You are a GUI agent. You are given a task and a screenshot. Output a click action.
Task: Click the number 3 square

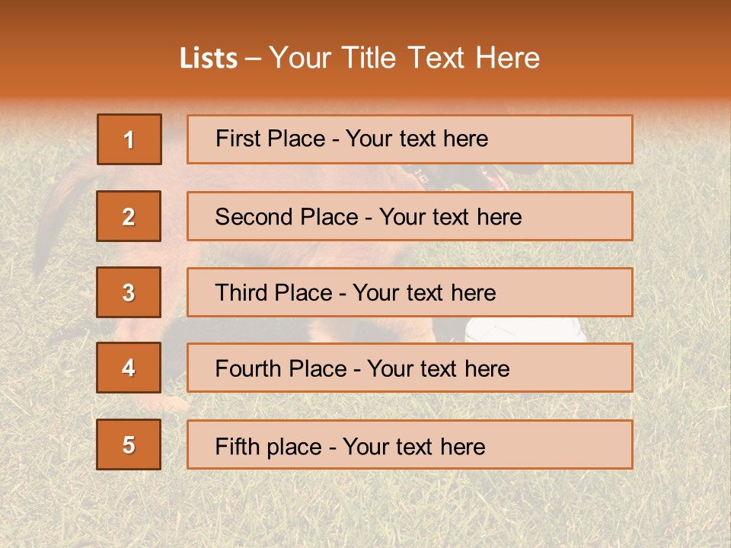[x=129, y=292]
